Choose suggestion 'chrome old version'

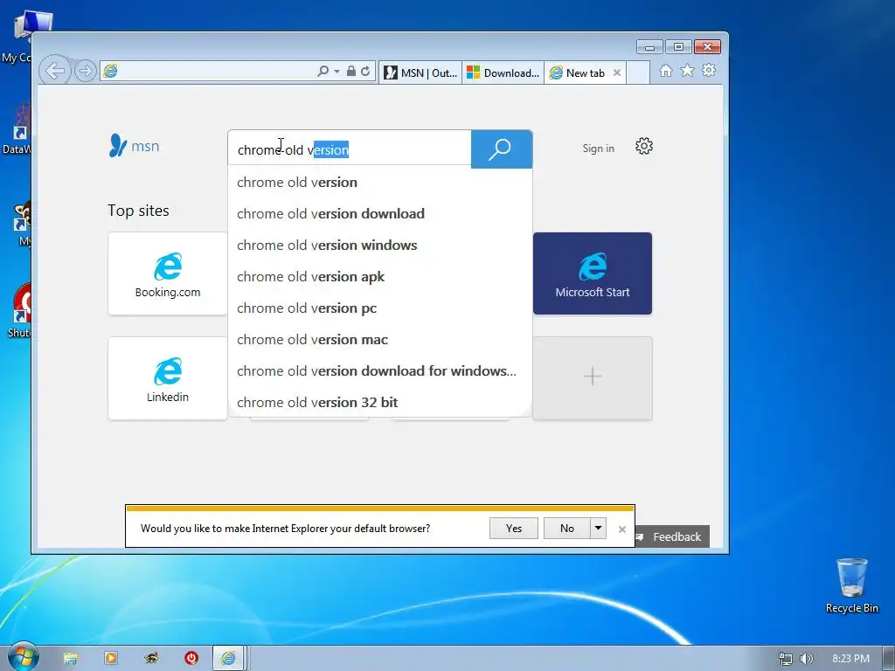(x=380, y=182)
